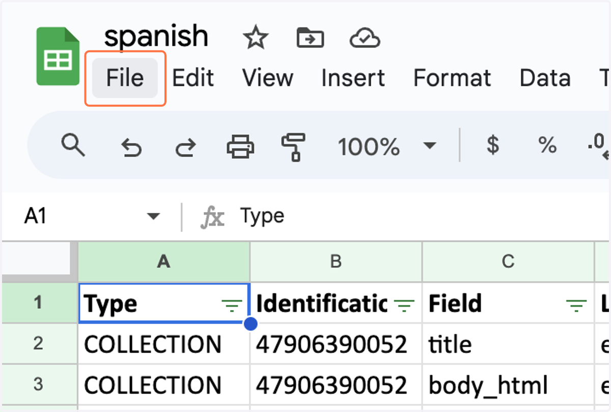Click the Redo arrow
Image resolution: width=611 pixels, height=412 pixels.
(x=186, y=148)
